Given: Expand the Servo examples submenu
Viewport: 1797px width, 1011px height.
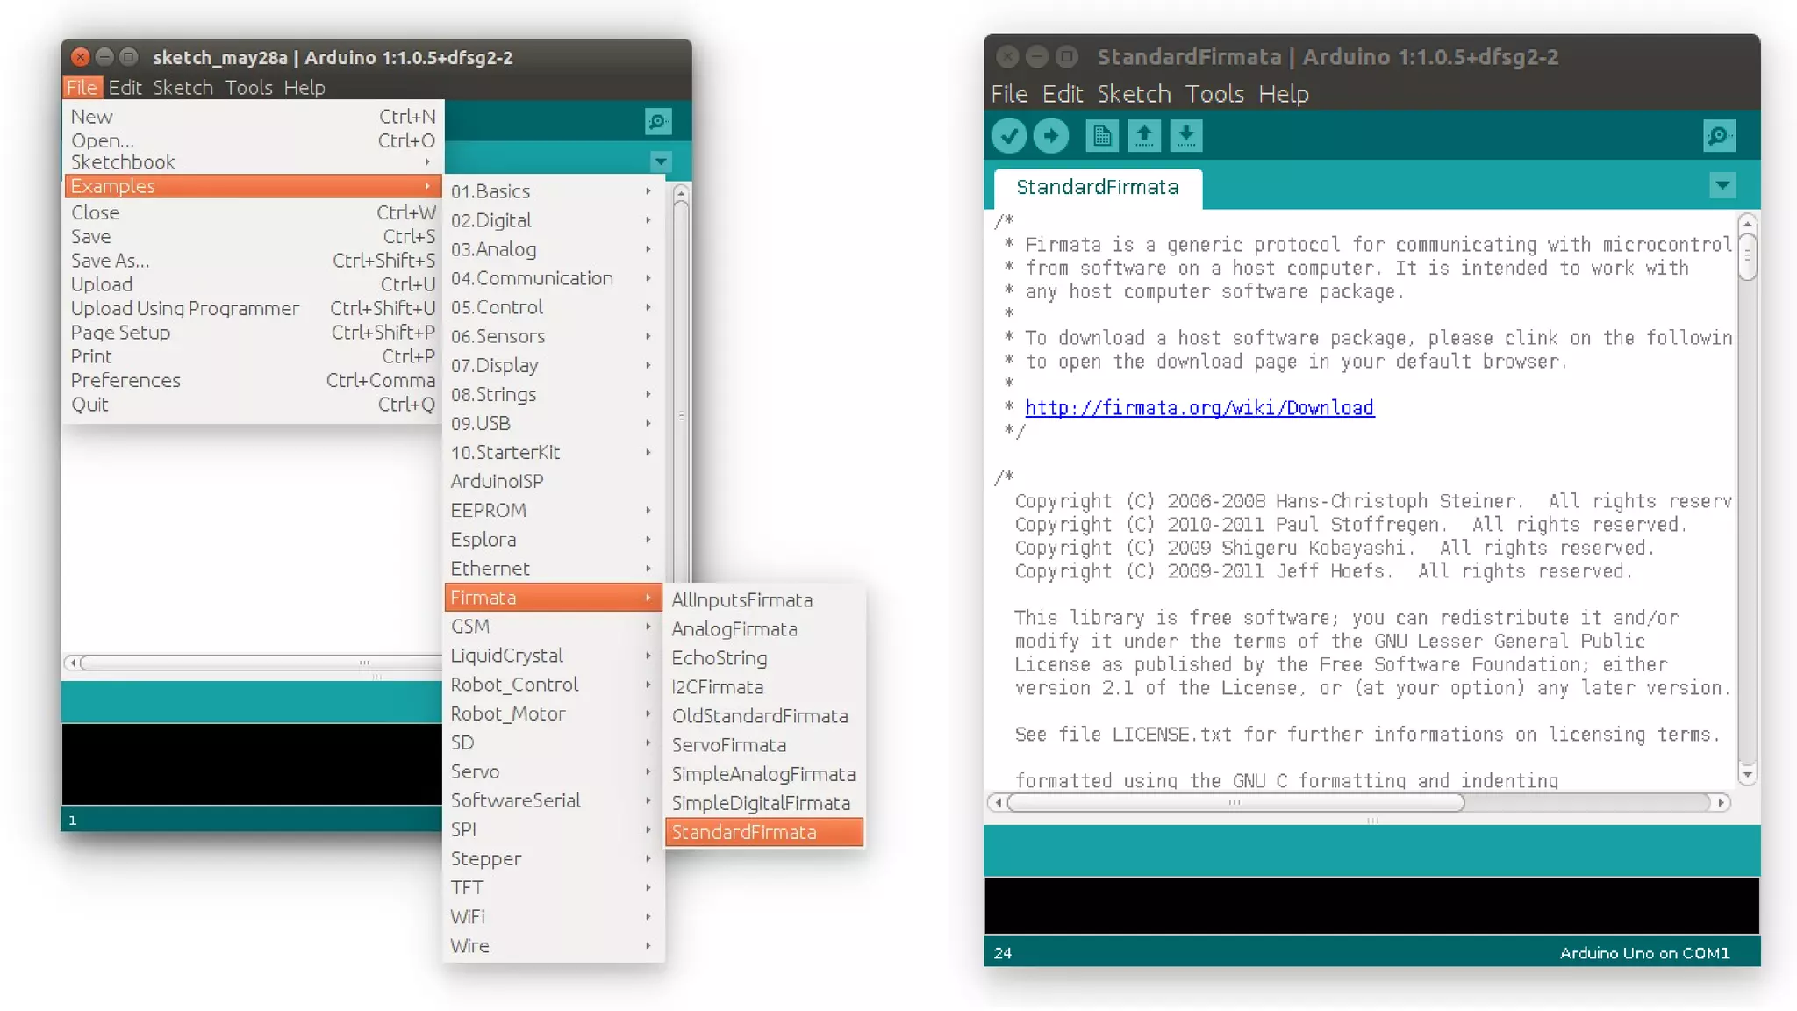Looking at the screenshot, I should pyautogui.click(x=554, y=771).
